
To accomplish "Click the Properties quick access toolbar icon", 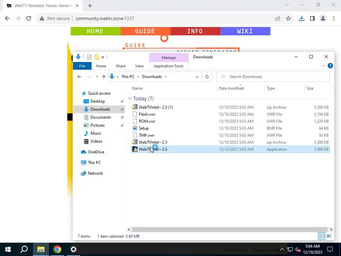I will 89,57.
